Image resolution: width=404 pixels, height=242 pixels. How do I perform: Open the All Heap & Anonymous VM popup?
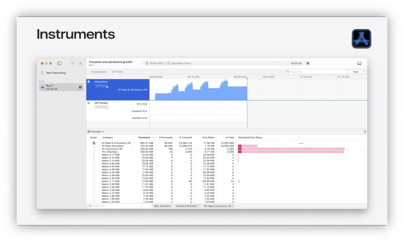(x=218, y=206)
